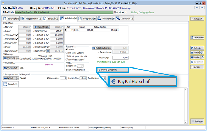207x131 pixels.
Task: Click the small button next to Zahlart
Action: tap(18, 78)
